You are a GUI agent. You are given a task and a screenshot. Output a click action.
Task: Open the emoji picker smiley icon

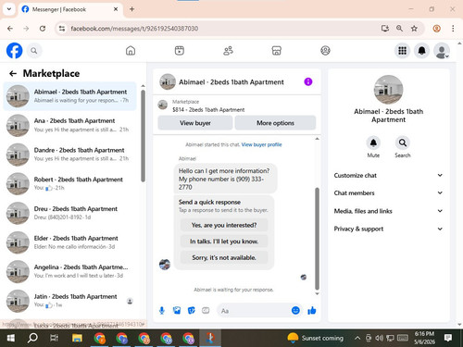(295, 310)
